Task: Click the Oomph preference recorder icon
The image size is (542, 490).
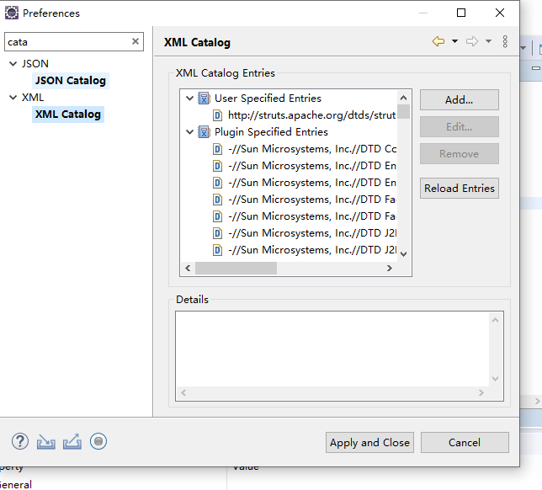Action: pyautogui.click(x=98, y=441)
